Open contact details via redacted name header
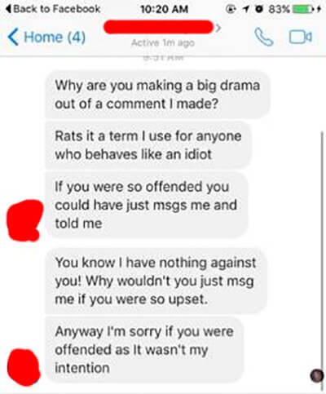The image size is (326, 394). 159,27
